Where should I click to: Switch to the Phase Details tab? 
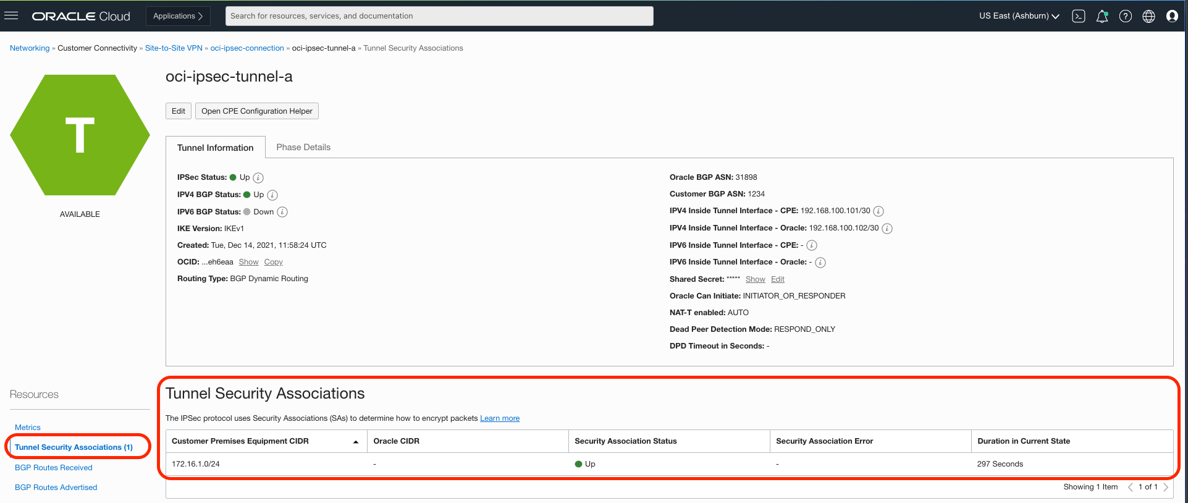tap(303, 147)
